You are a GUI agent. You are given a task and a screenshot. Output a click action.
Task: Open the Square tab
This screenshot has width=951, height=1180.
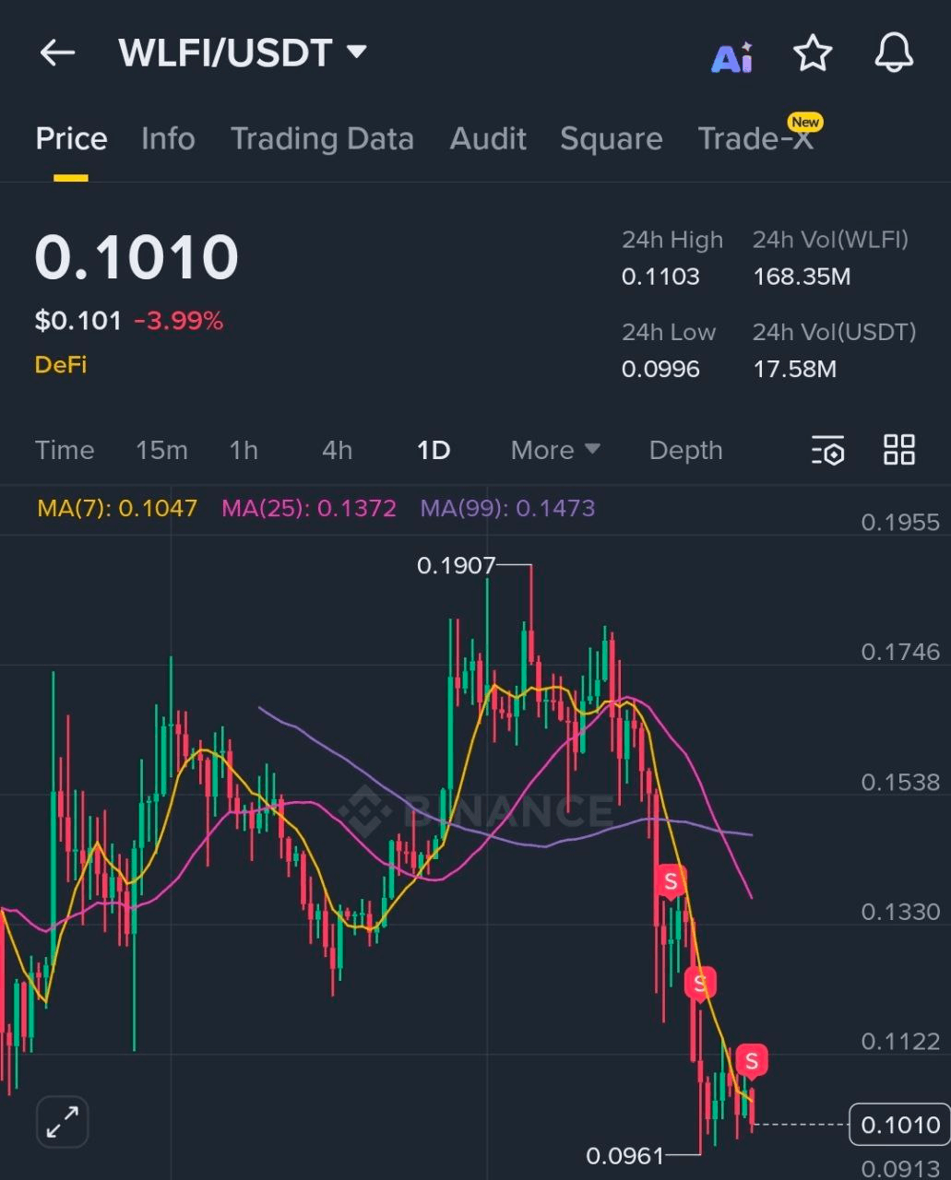611,139
